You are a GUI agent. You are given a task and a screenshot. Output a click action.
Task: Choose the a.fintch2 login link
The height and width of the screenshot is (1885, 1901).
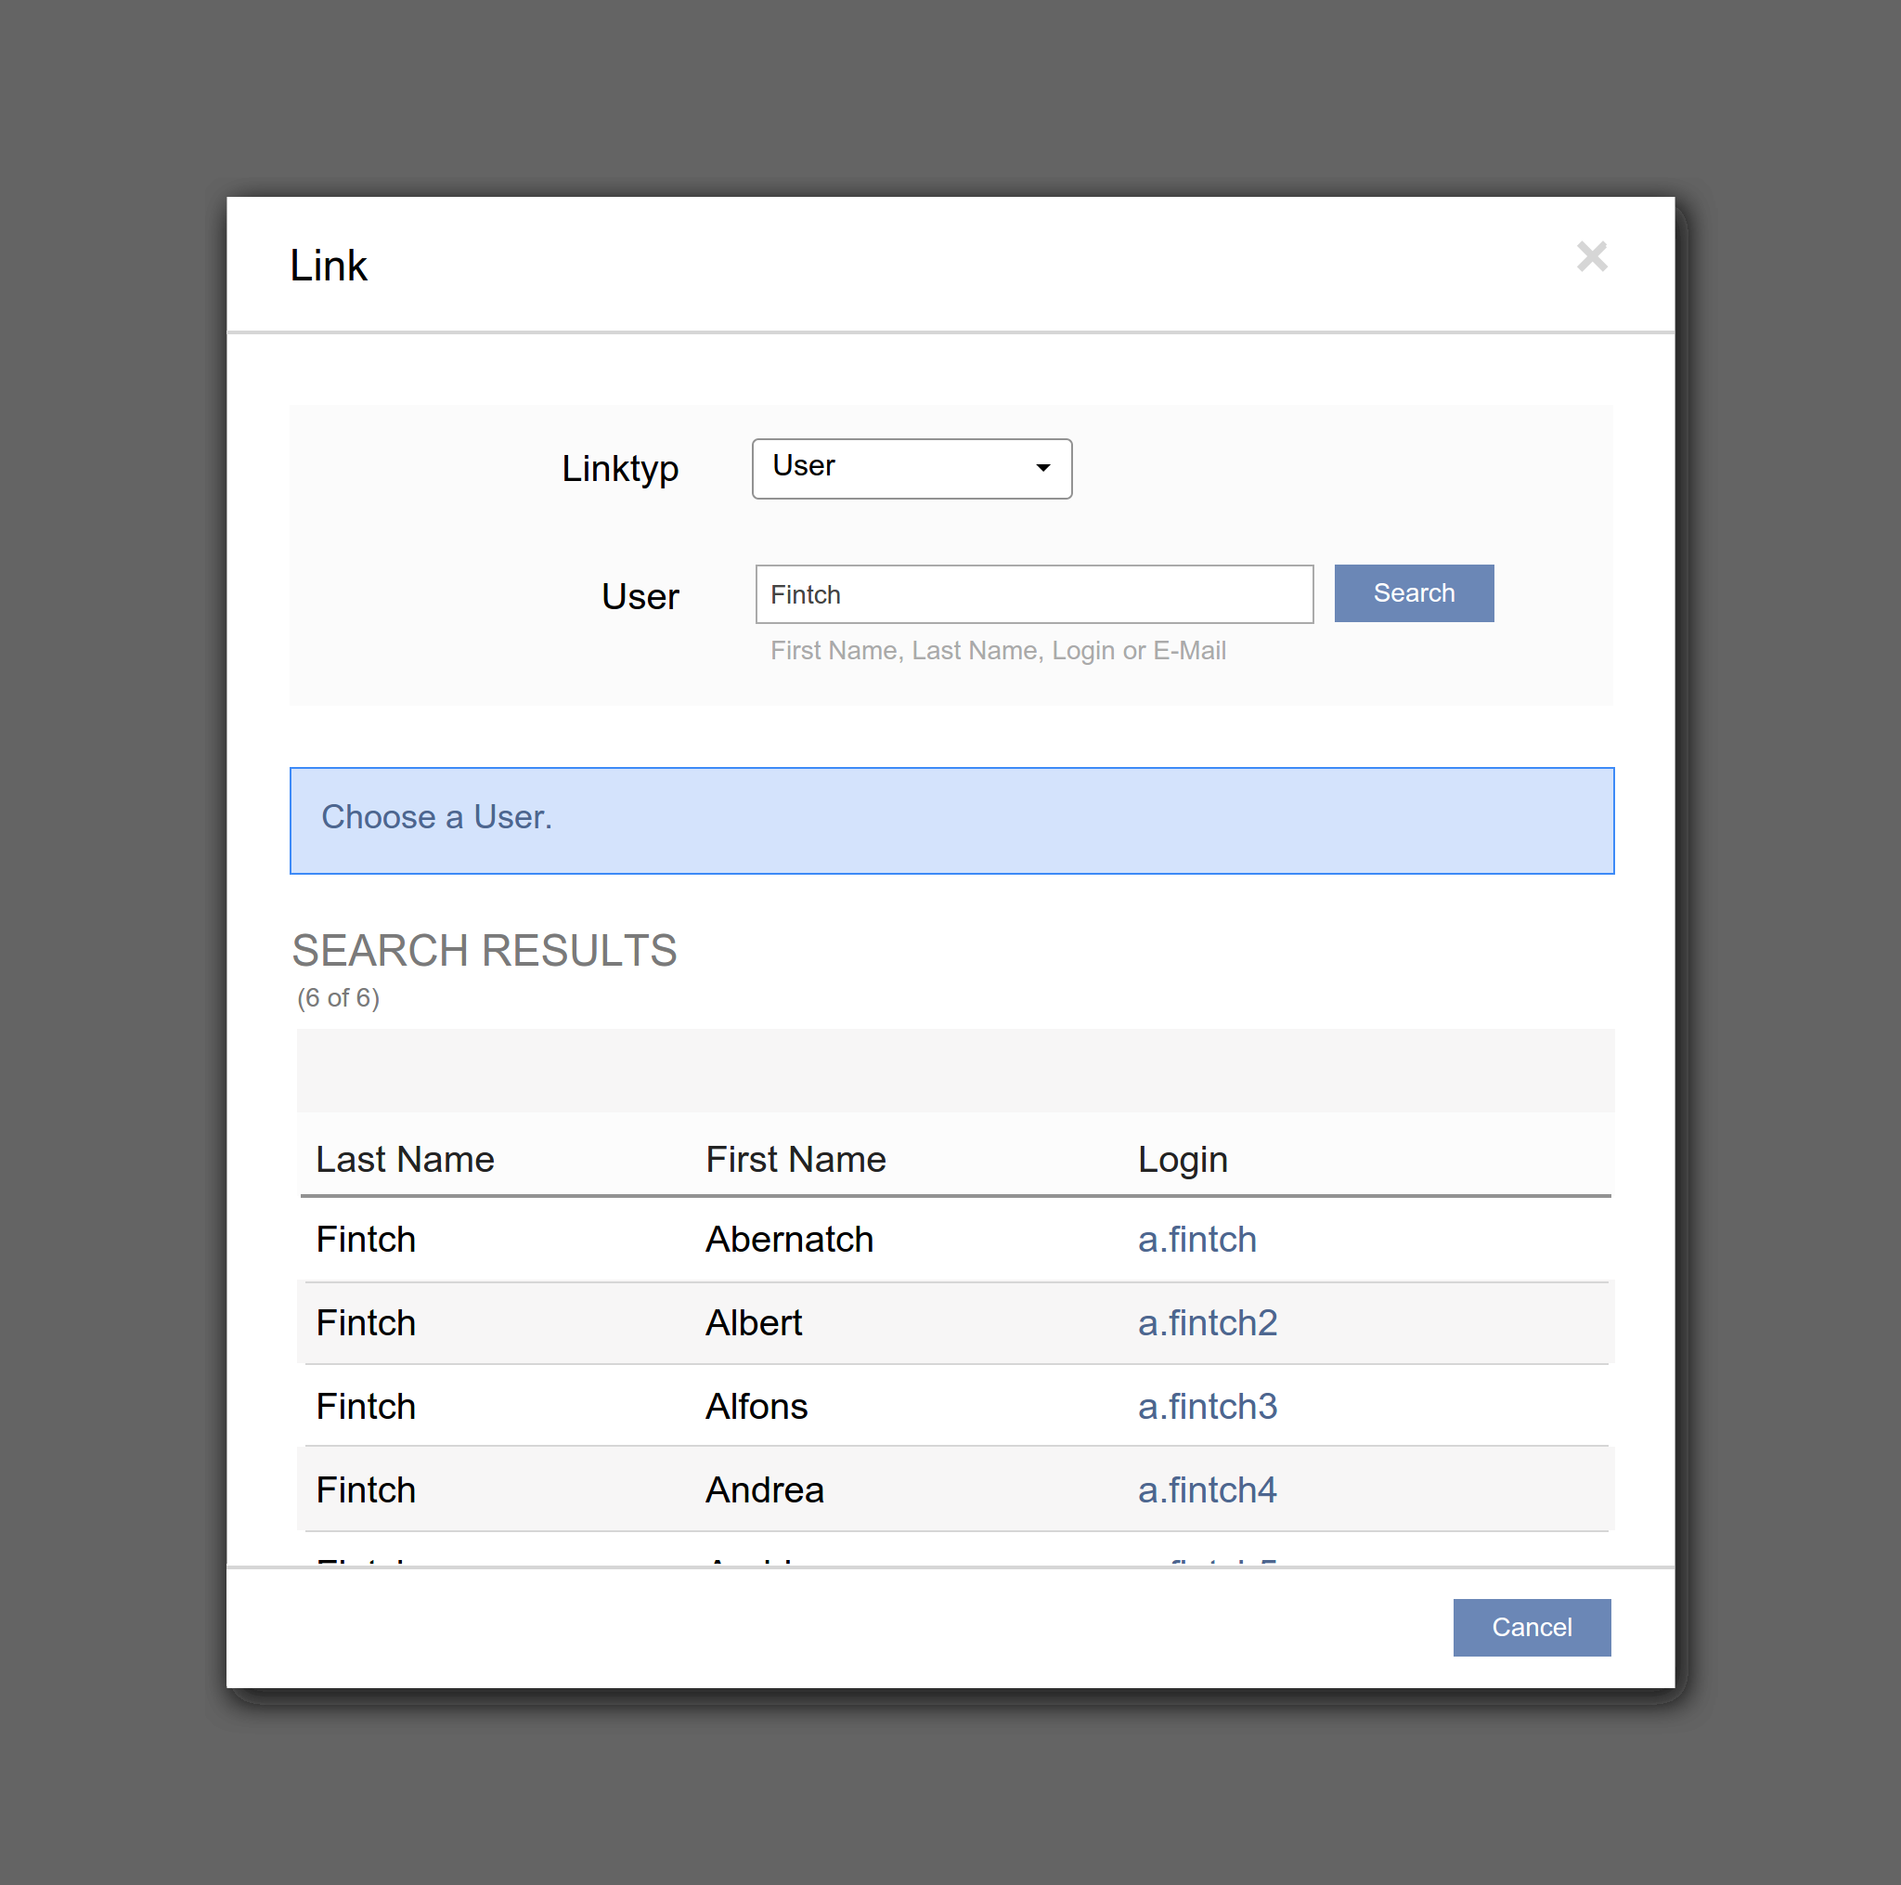tap(1207, 1323)
